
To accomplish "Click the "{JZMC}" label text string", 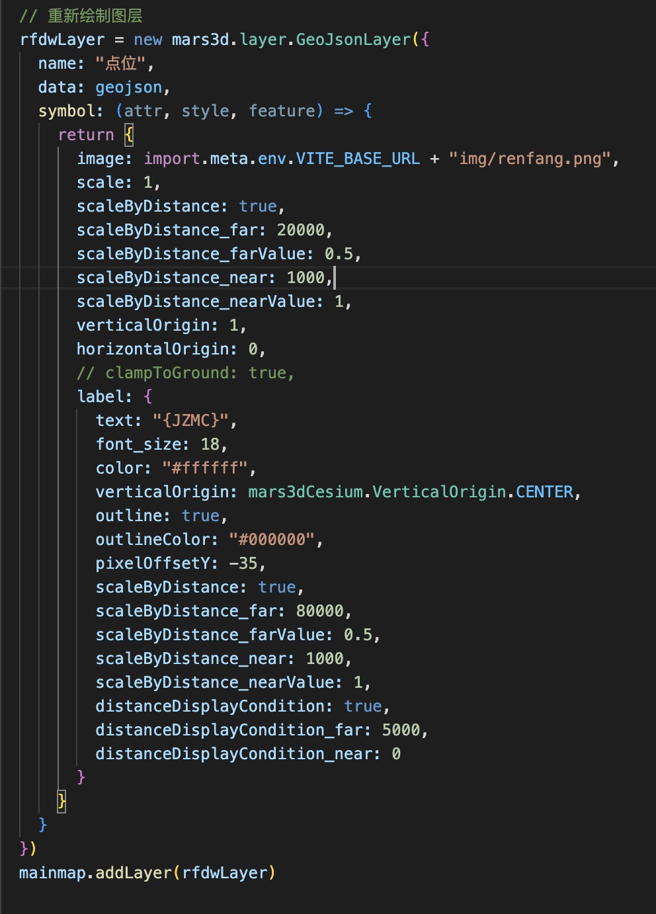I will (x=191, y=421).
